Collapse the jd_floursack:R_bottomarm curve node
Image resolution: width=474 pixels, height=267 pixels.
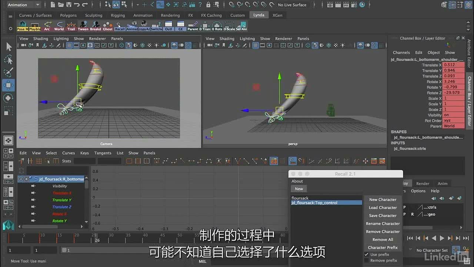[21, 179]
